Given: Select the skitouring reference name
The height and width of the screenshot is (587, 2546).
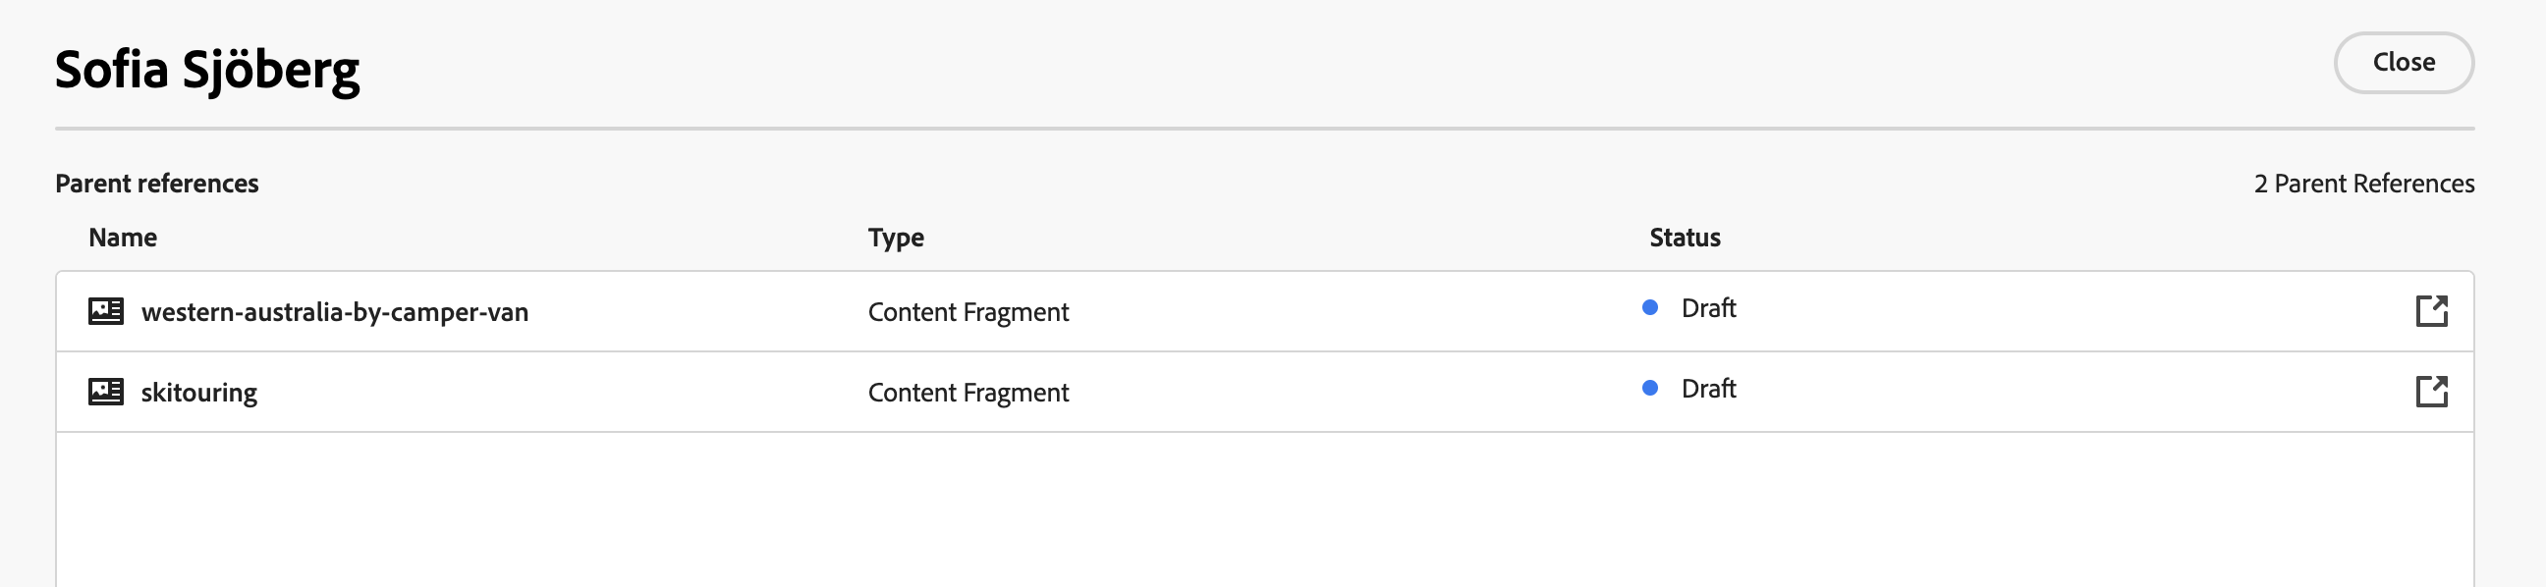Looking at the screenshot, I should (198, 393).
